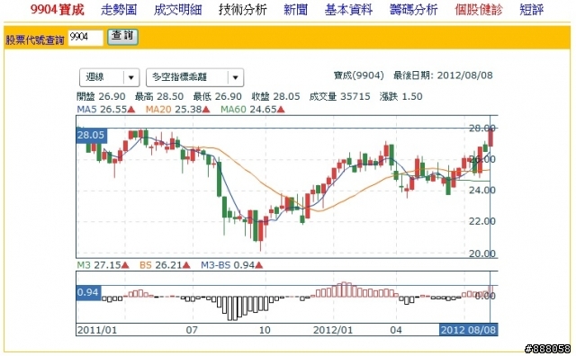Click the 07 month axis label
576x356 pixels.
pos(192,330)
